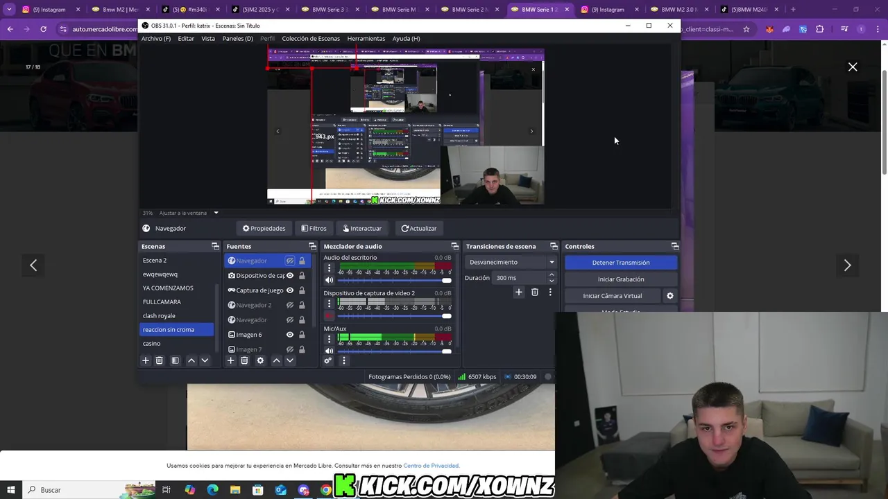
Task: Remove scene transition with trash icon
Action: 534,292
